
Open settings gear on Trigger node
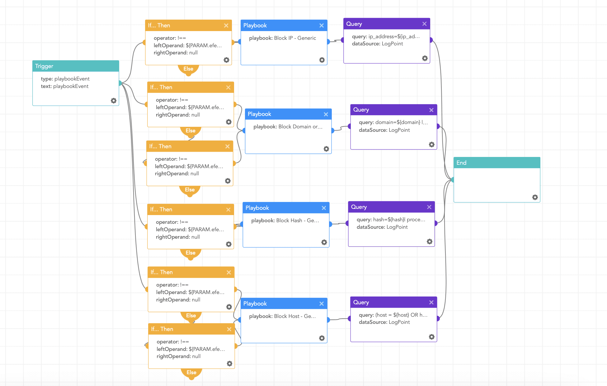coord(114,100)
